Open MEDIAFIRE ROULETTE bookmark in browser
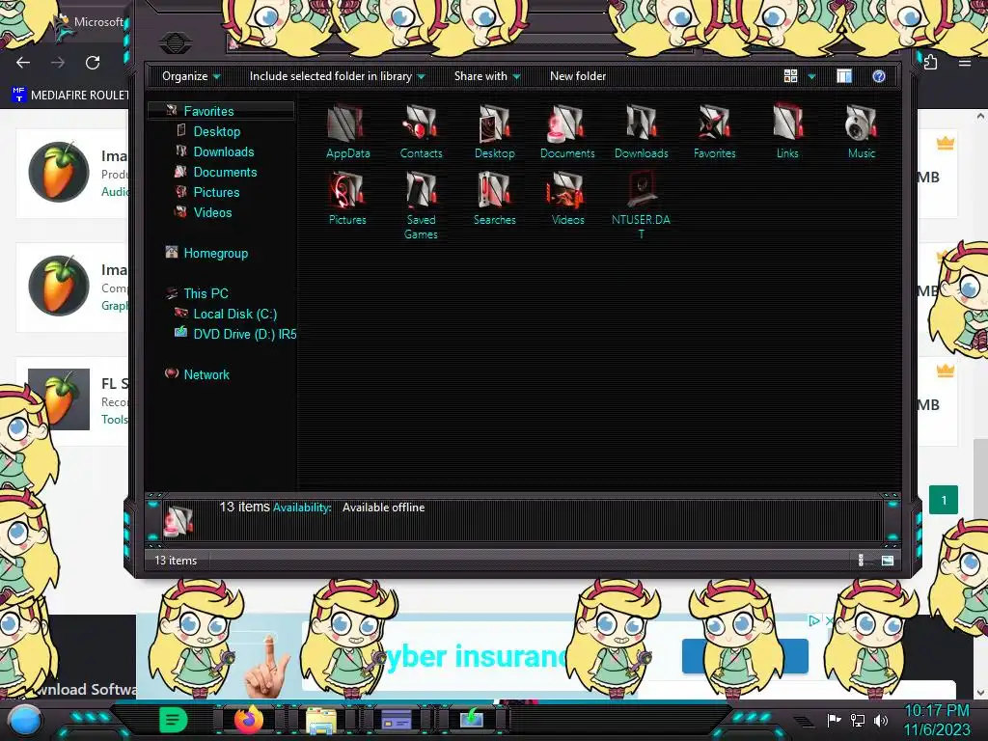This screenshot has height=741, width=988. coord(69,96)
